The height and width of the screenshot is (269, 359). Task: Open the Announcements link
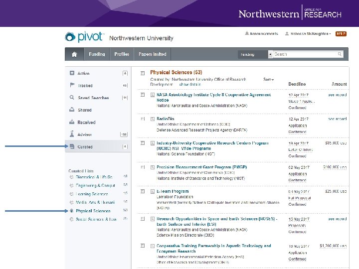point(264,34)
